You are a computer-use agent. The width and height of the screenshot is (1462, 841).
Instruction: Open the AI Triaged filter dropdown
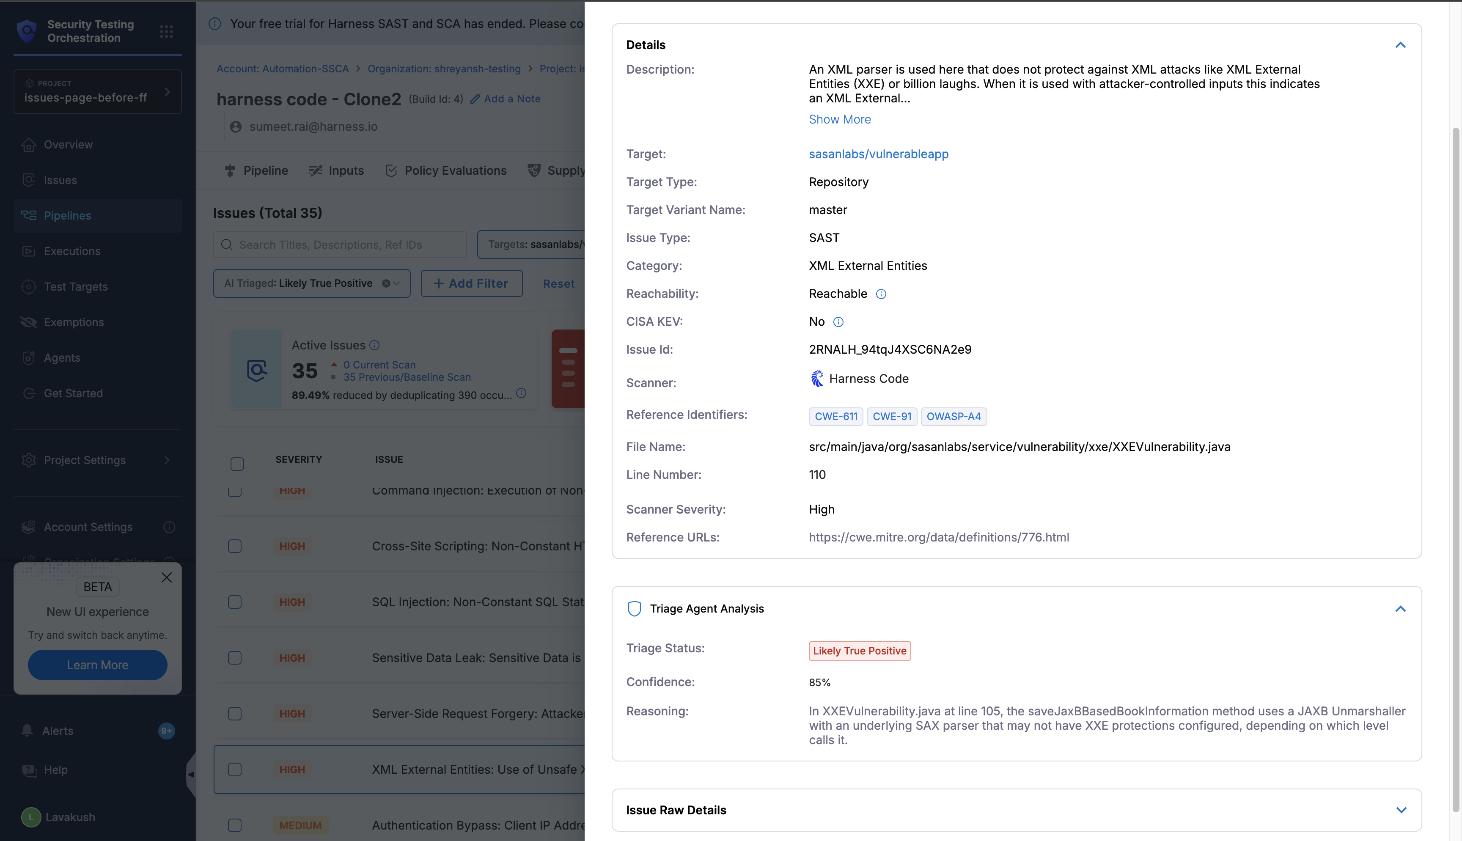pyautogui.click(x=312, y=283)
